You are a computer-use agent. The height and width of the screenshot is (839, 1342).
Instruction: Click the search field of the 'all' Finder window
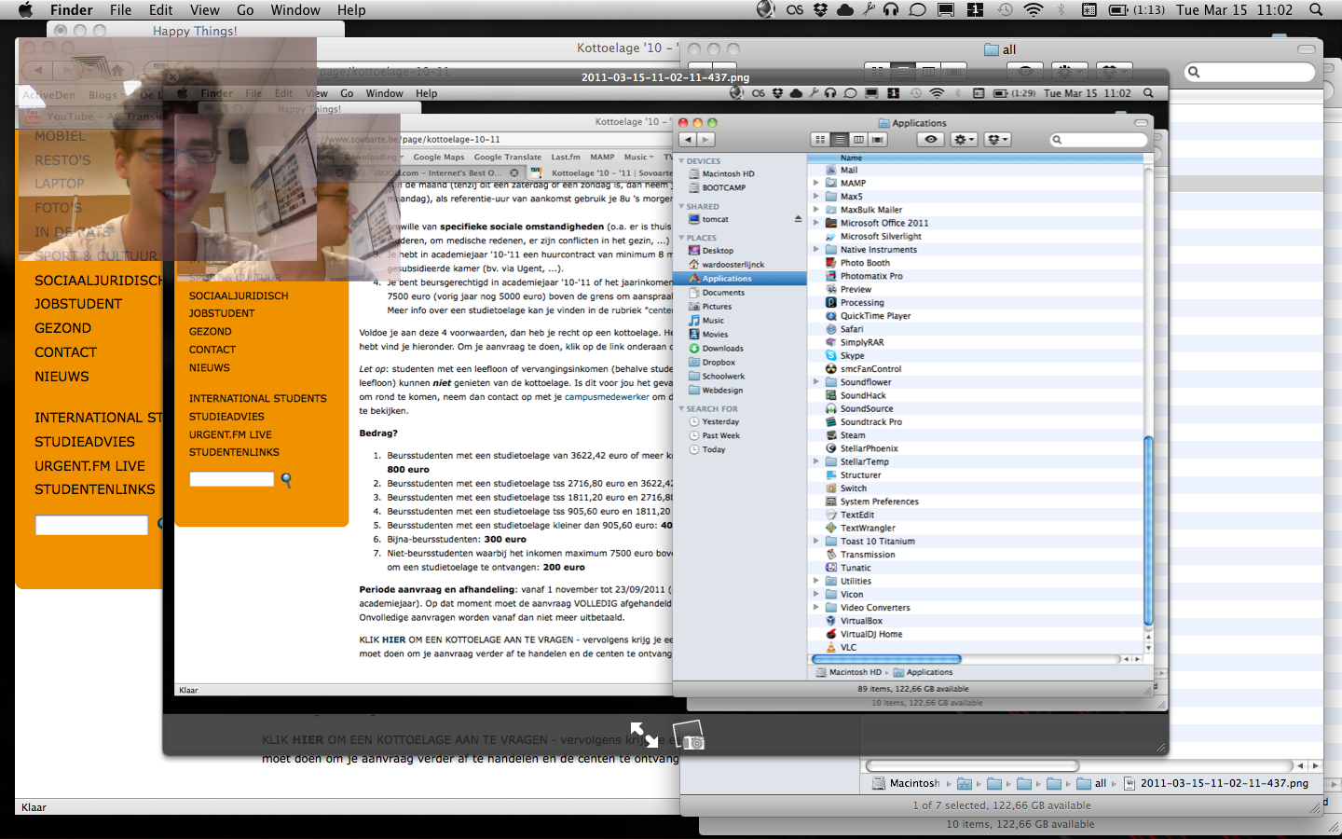pyautogui.click(x=1249, y=72)
